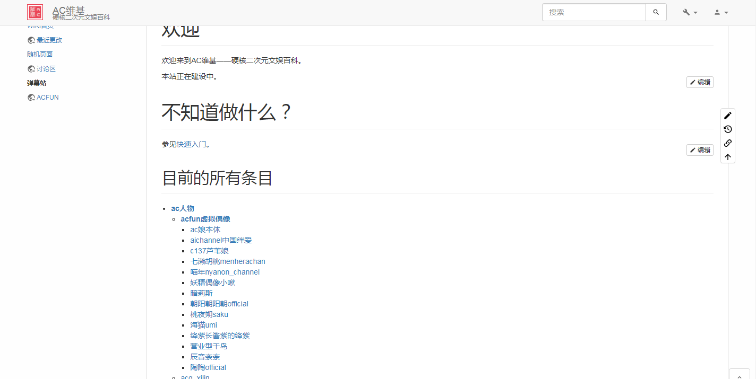The width and height of the screenshot is (756, 379).
Task: Click the 目前的所有条目 heading
Action: pos(217,178)
